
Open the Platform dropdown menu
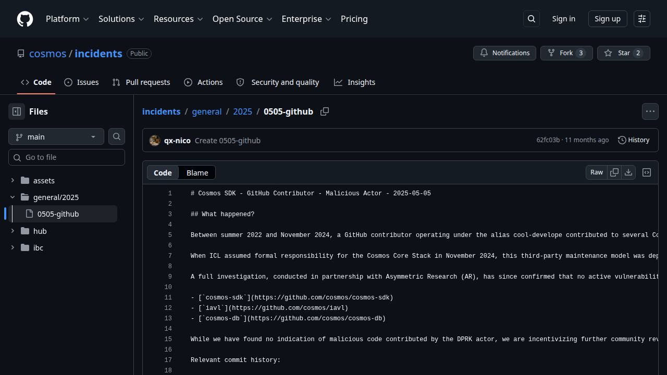pos(67,19)
